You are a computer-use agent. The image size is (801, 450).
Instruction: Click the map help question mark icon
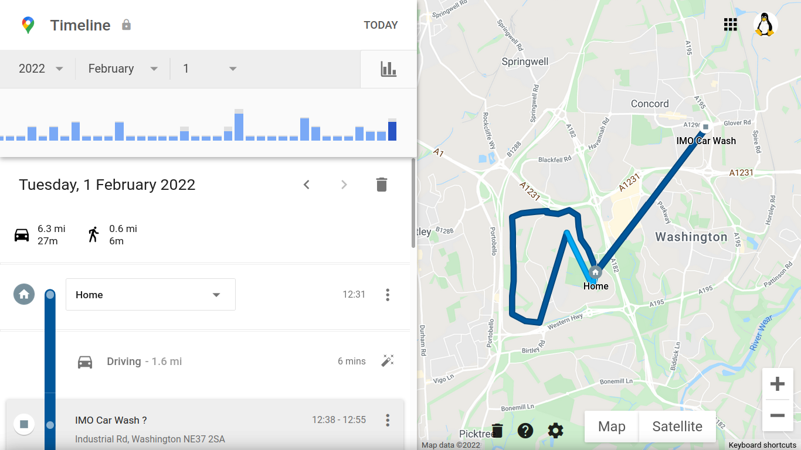click(525, 431)
